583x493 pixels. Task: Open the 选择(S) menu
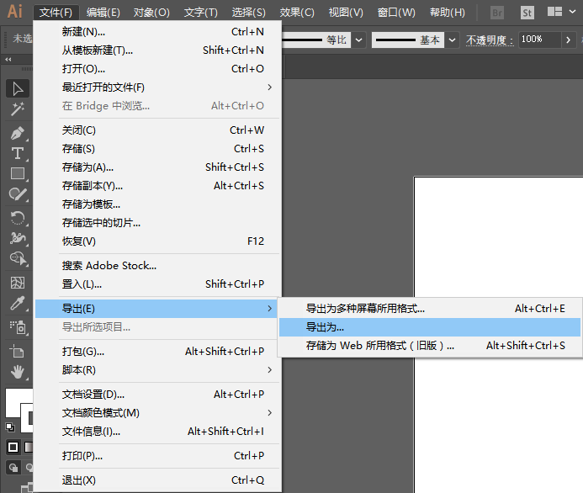pos(248,13)
